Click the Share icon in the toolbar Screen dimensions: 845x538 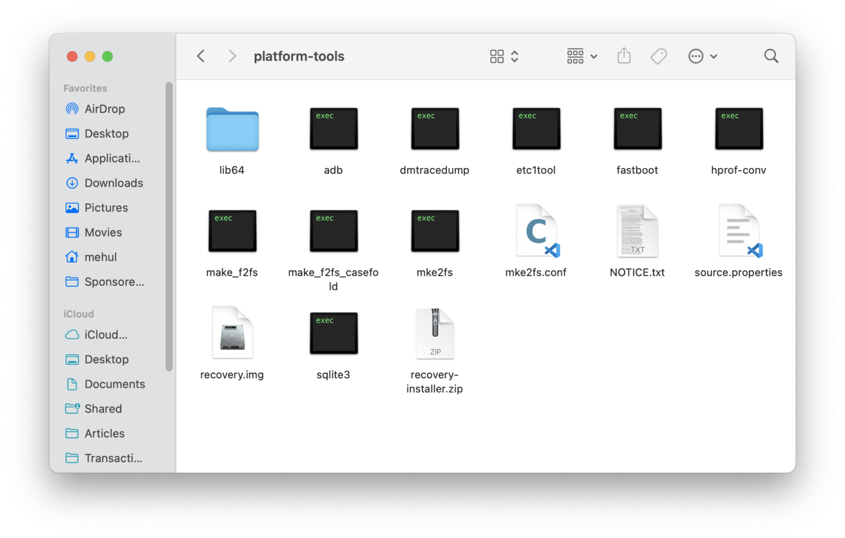[x=624, y=56]
